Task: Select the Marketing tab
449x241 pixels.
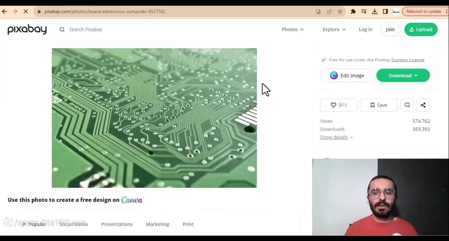Action: [x=157, y=224]
